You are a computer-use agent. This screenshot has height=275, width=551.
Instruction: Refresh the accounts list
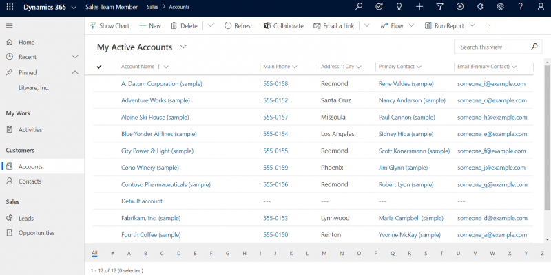(x=239, y=25)
